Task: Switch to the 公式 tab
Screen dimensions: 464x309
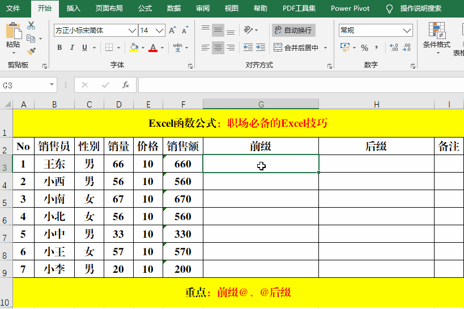Action: (145, 8)
